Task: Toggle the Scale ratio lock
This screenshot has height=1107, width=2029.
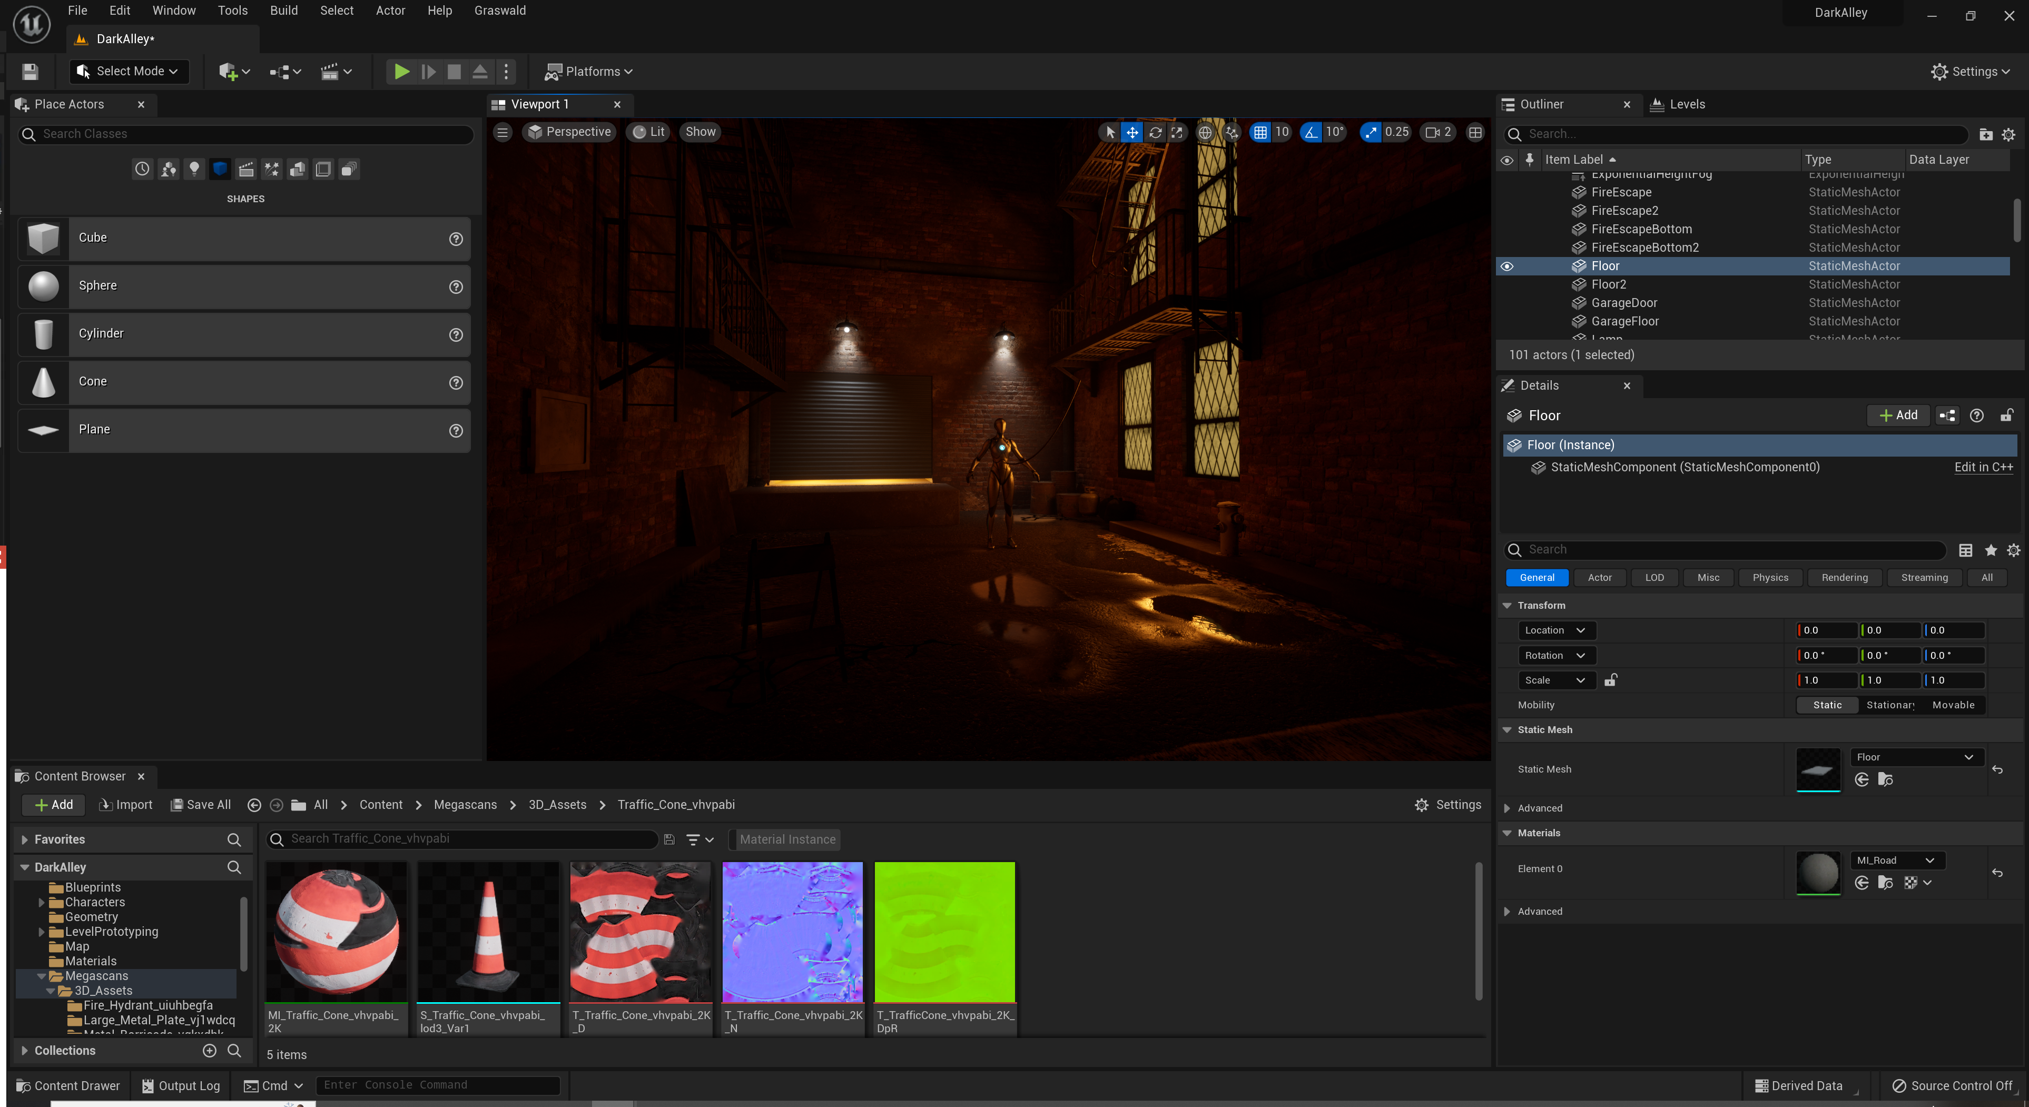Action: tap(1611, 679)
